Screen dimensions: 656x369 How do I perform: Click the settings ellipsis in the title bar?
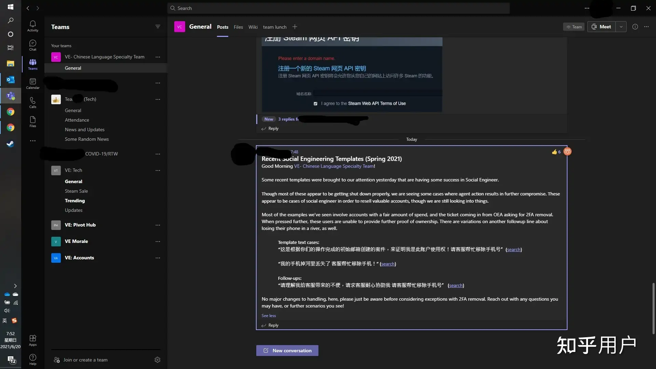click(587, 8)
